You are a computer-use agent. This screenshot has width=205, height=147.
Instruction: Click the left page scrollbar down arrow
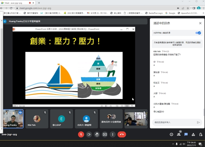1,129
